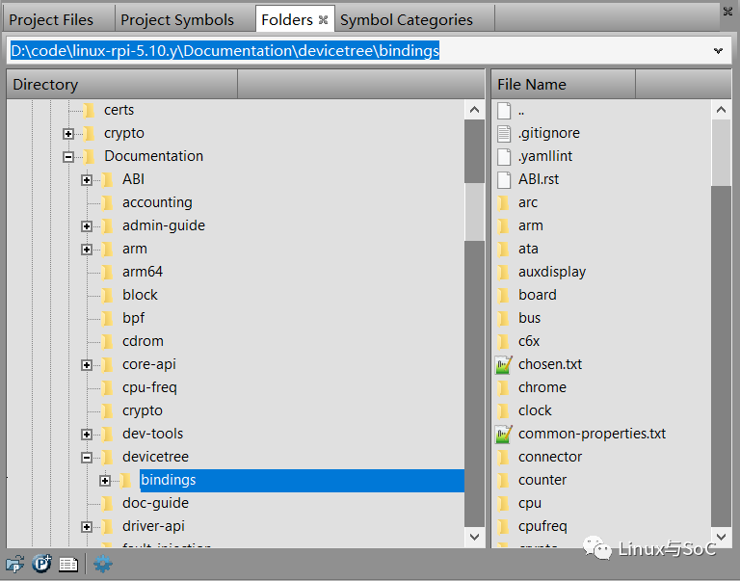Click the cdrom folder icon in tree
This screenshot has height=581, width=740.
pos(108,342)
